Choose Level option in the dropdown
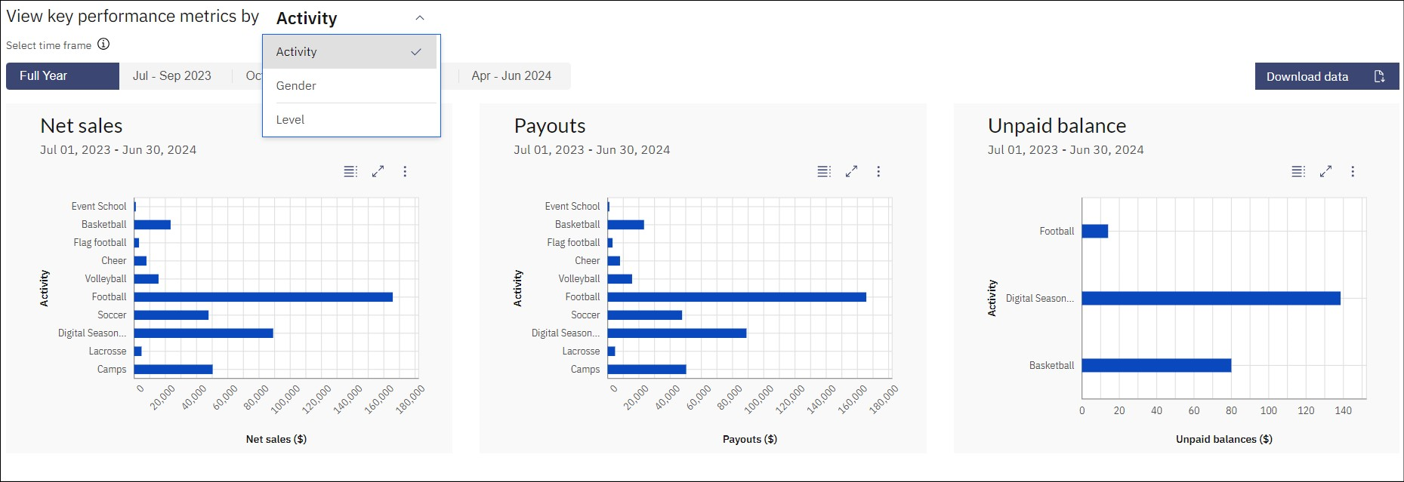Image resolution: width=1404 pixels, height=482 pixels. 351,120
